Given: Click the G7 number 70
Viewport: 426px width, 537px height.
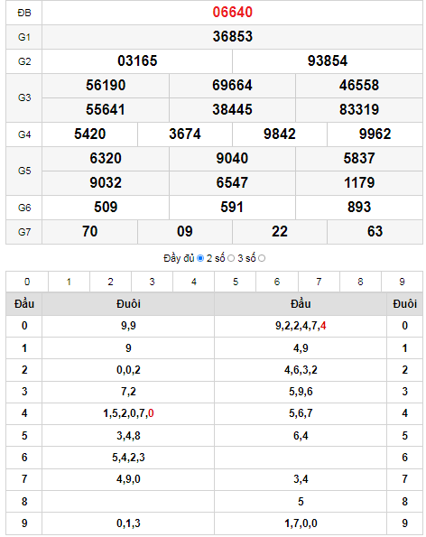Looking at the screenshot, I should point(89,232).
